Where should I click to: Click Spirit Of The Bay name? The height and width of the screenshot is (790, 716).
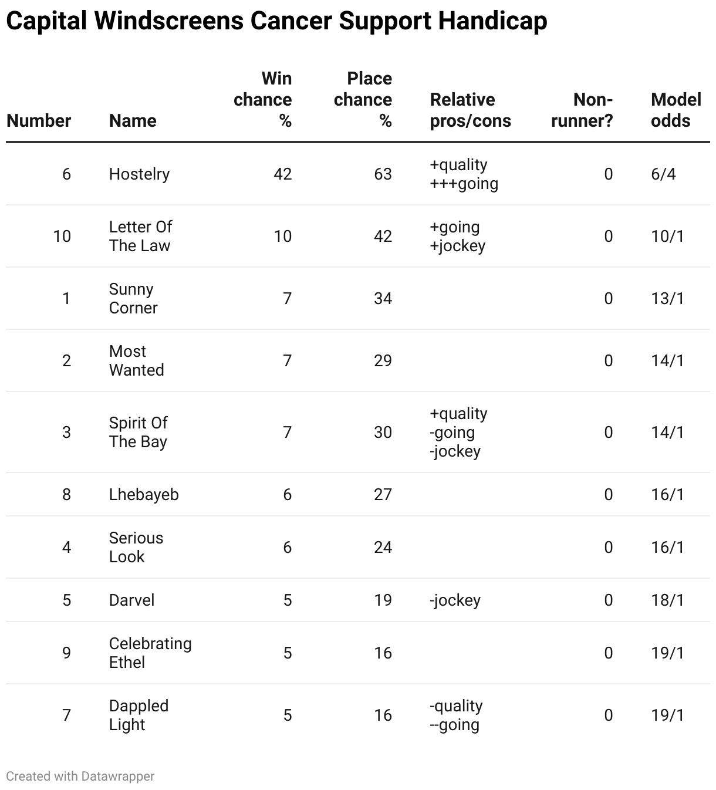coord(138,432)
